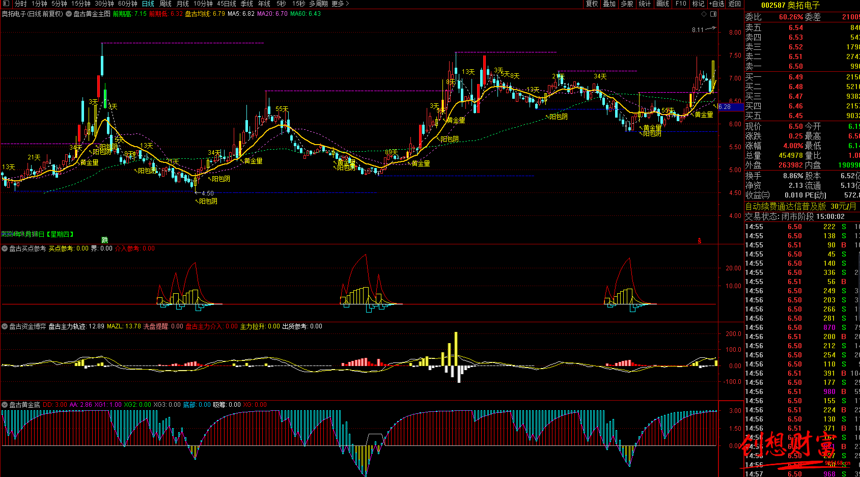Select the 1分钟 period
Viewport: 860px width, 477px height.
coord(39,4)
